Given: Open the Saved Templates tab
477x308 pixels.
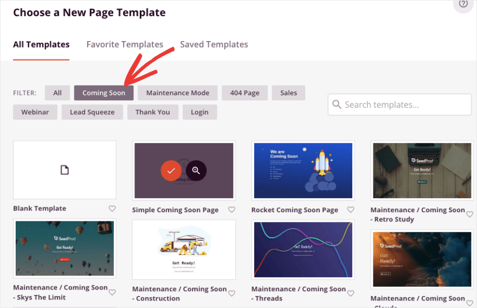Looking at the screenshot, I should pyautogui.click(x=214, y=44).
